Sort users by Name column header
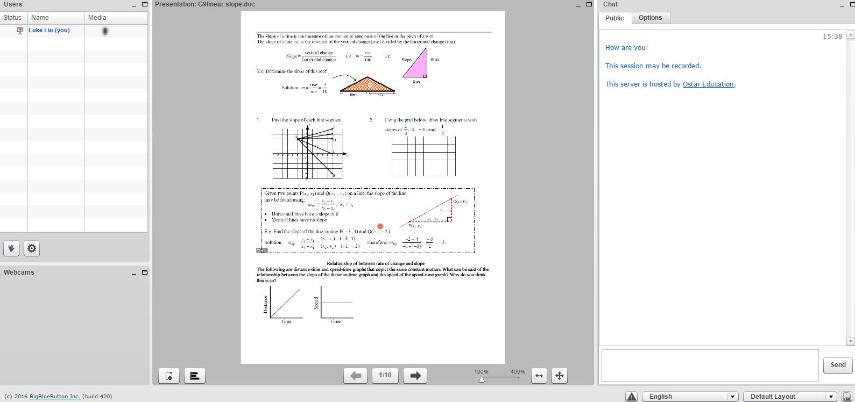Image resolution: width=855 pixels, height=402 pixels. click(56, 18)
